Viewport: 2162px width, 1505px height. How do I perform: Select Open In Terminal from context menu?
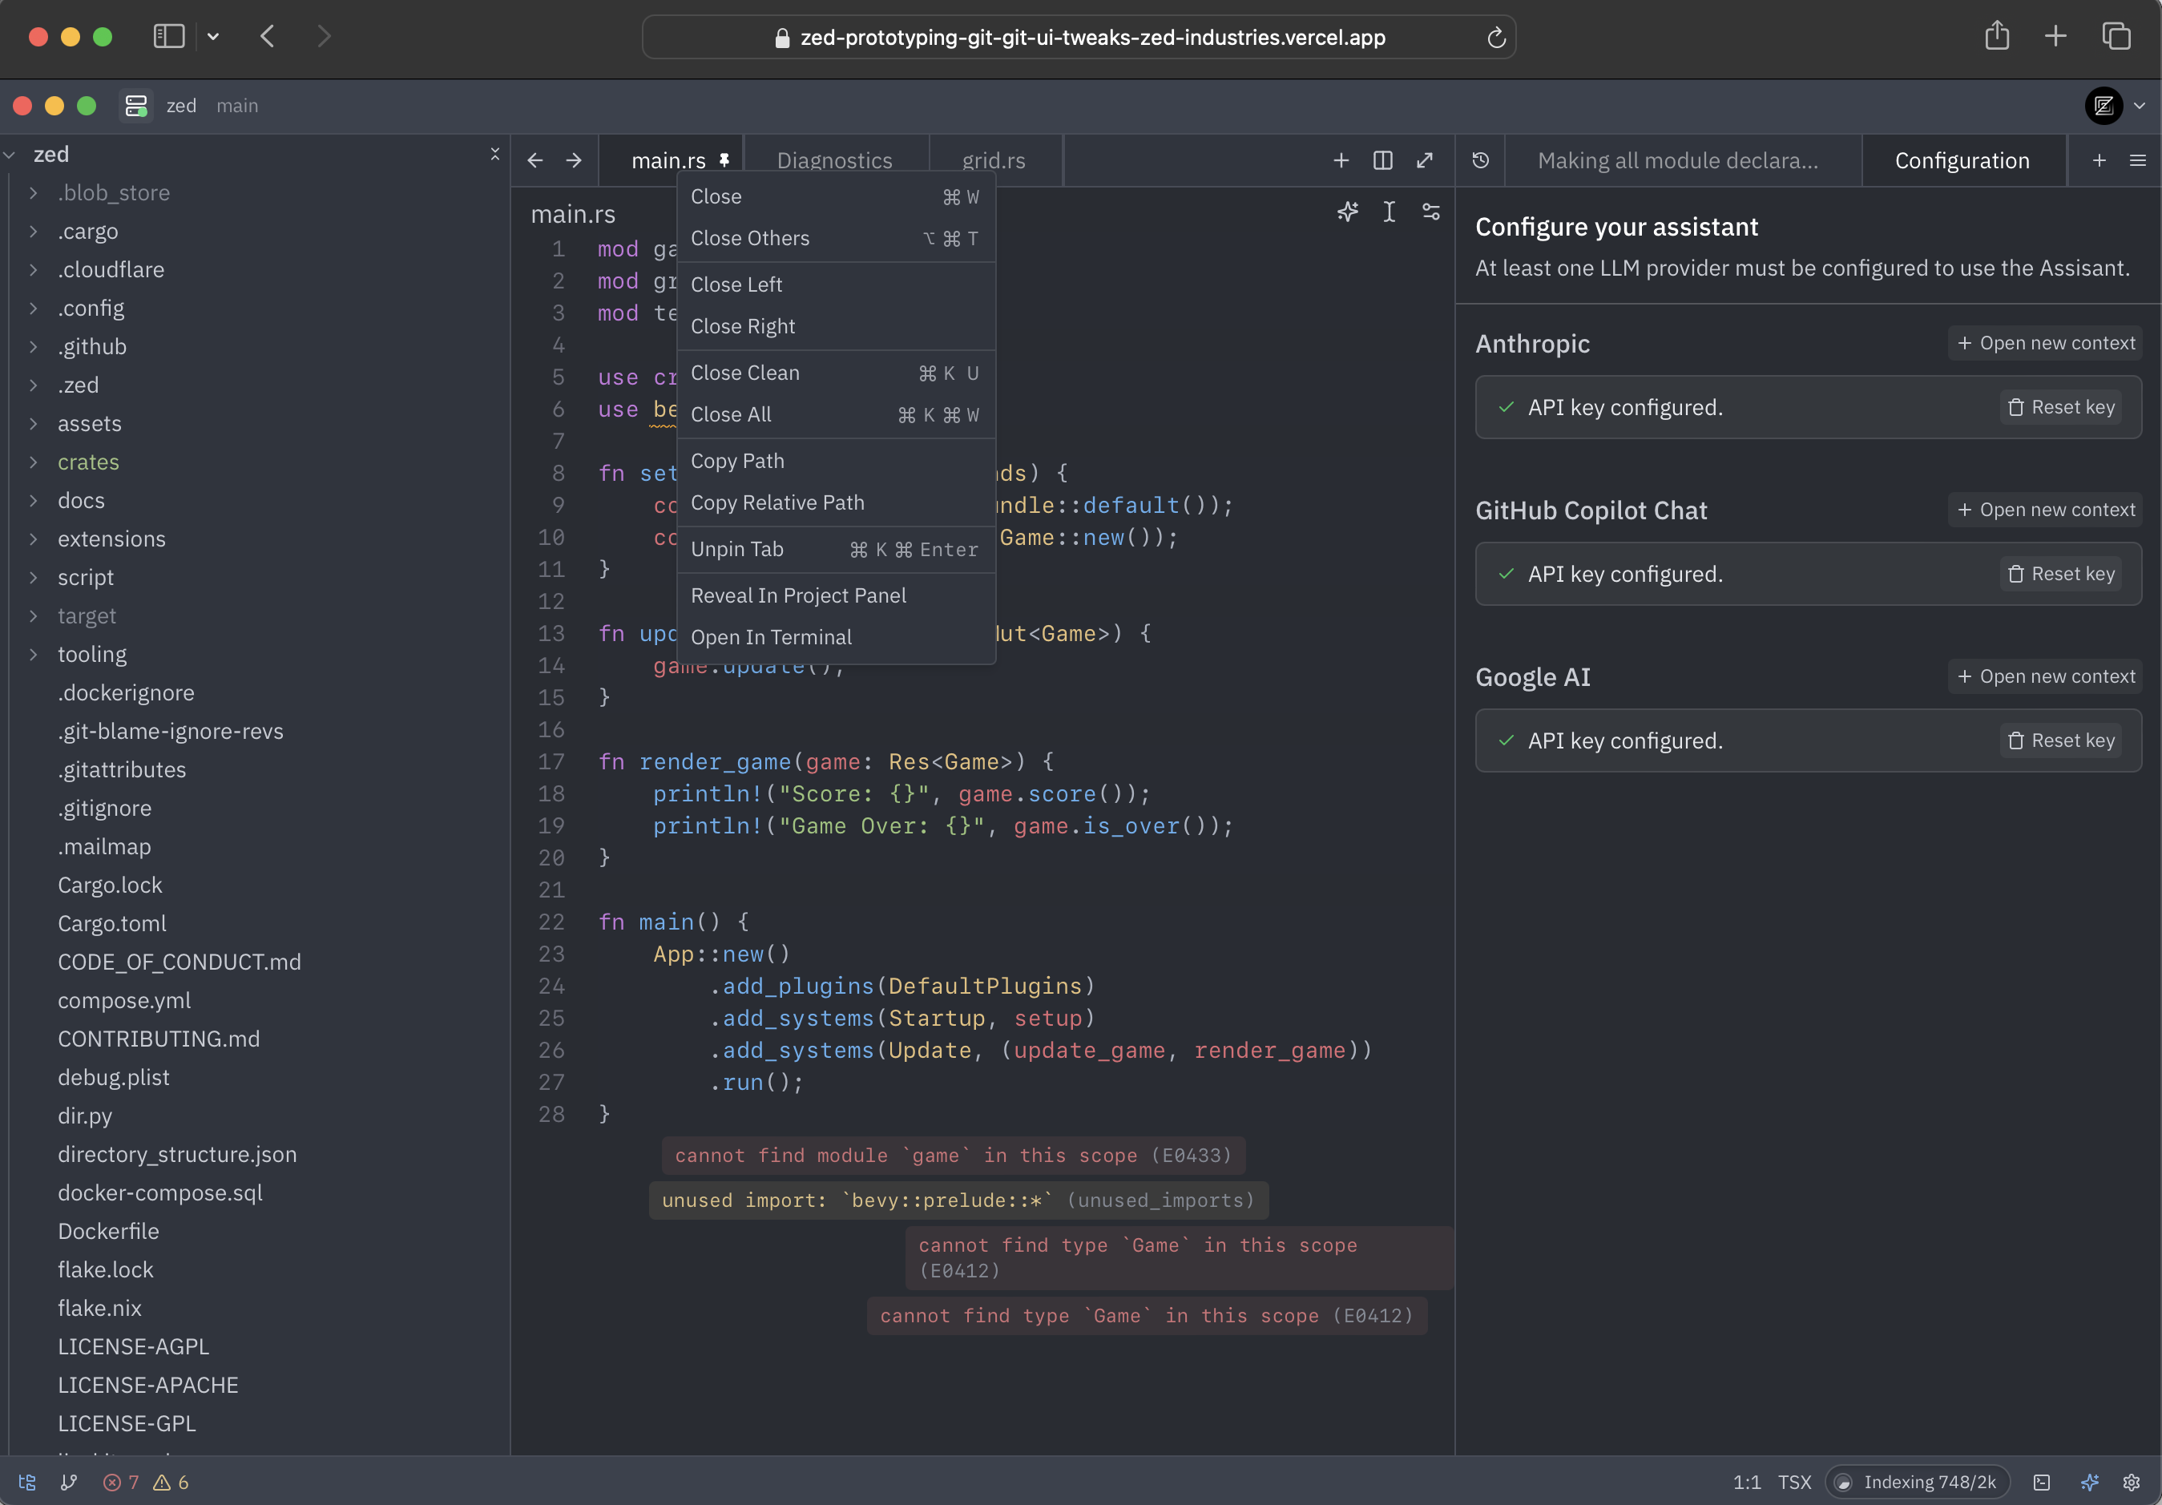tap(771, 635)
